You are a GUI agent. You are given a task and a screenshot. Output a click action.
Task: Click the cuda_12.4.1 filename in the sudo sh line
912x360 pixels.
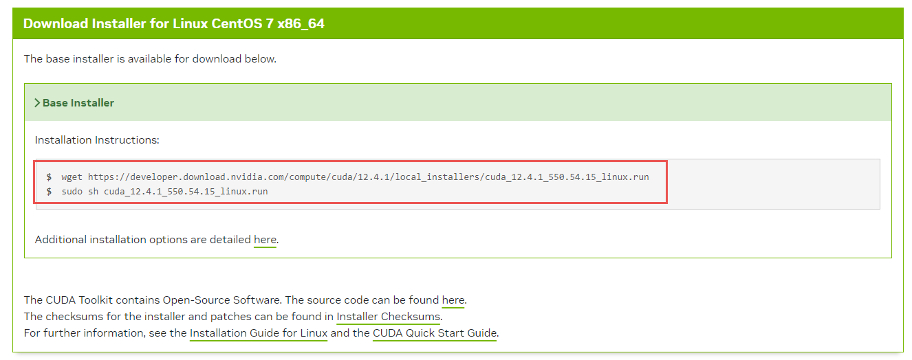coord(186,192)
